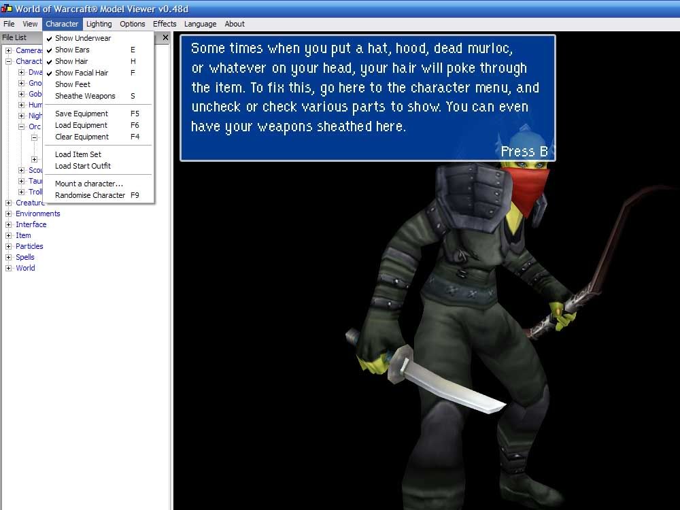Expand the Gnome subfolder node
The height and width of the screenshot is (510, 680).
(x=21, y=83)
